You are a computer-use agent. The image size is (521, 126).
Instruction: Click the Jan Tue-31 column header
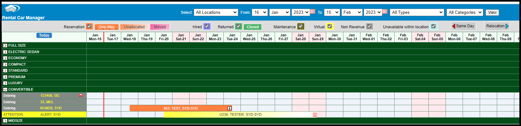pos(352,37)
